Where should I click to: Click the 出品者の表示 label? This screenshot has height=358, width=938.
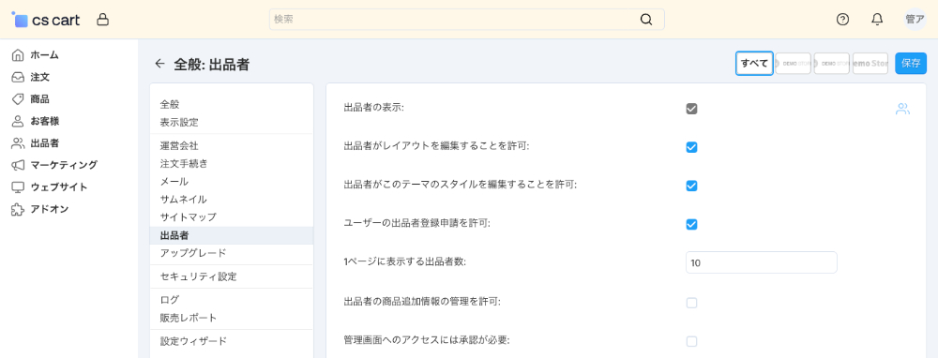(374, 108)
